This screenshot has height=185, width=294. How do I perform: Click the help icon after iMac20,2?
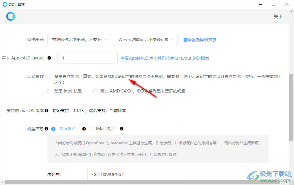[121, 129]
